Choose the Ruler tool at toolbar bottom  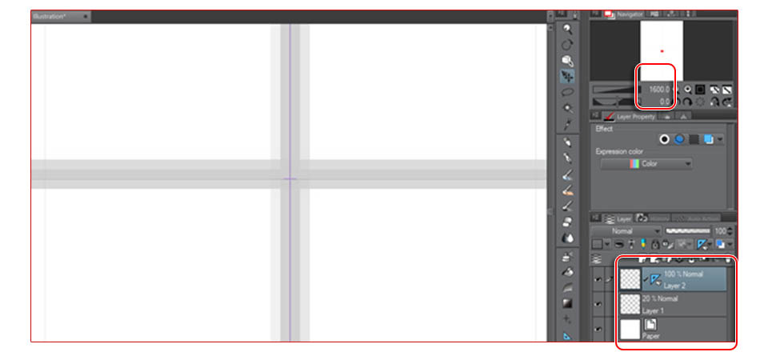[567, 335]
